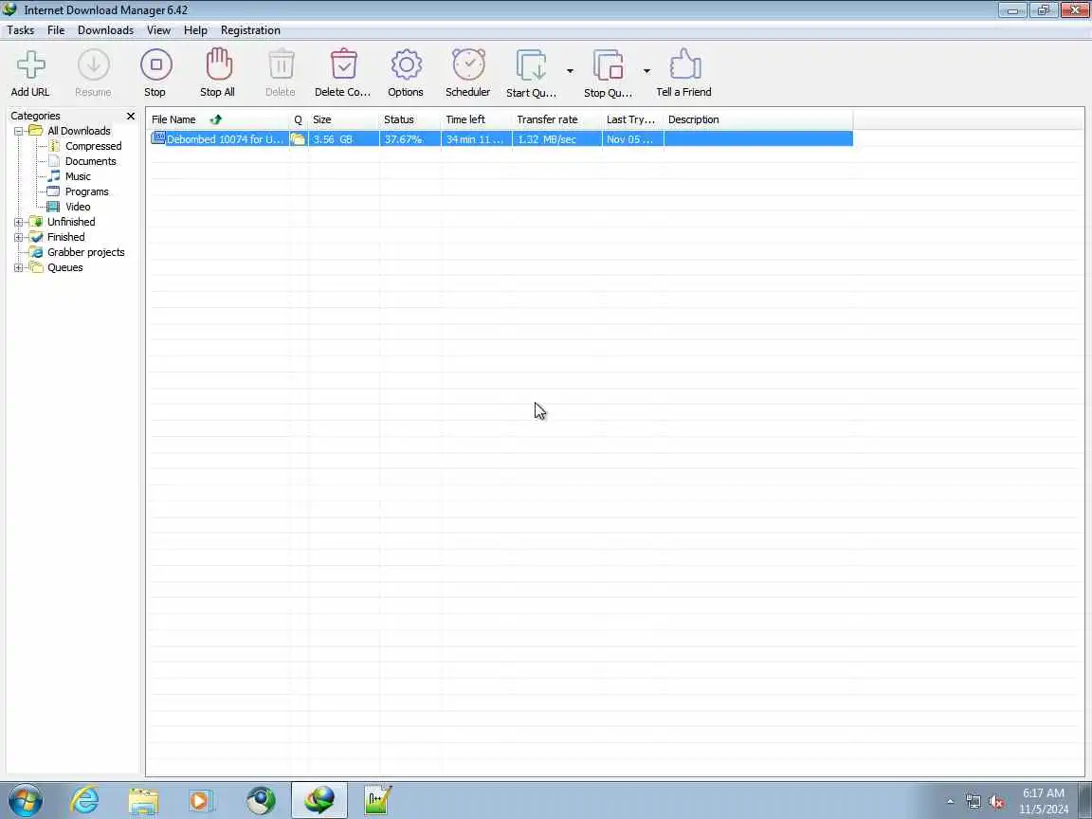Open the Tasks menu
This screenshot has height=819, width=1092.
(20, 30)
